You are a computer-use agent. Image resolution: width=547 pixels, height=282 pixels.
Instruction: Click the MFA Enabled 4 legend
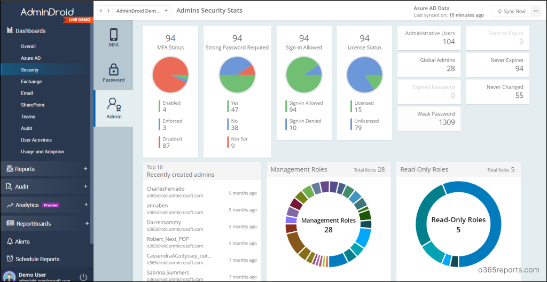coord(169,106)
